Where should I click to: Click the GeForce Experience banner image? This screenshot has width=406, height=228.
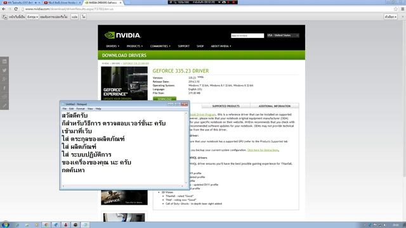(124, 83)
